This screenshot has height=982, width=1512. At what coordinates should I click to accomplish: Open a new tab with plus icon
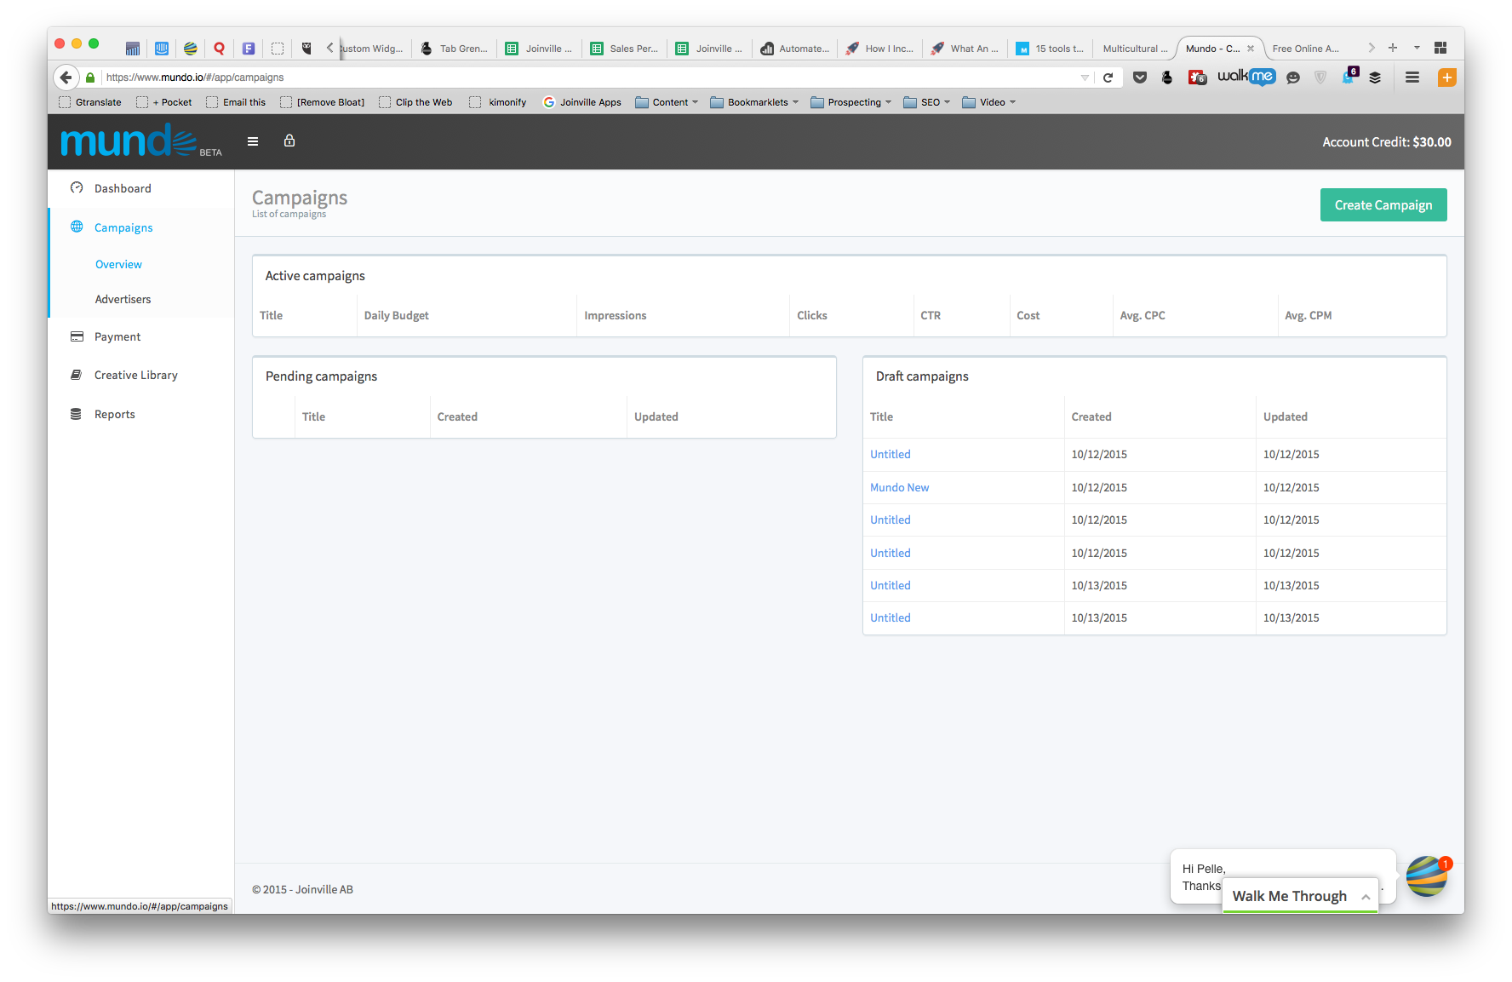click(x=1393, y=48)
